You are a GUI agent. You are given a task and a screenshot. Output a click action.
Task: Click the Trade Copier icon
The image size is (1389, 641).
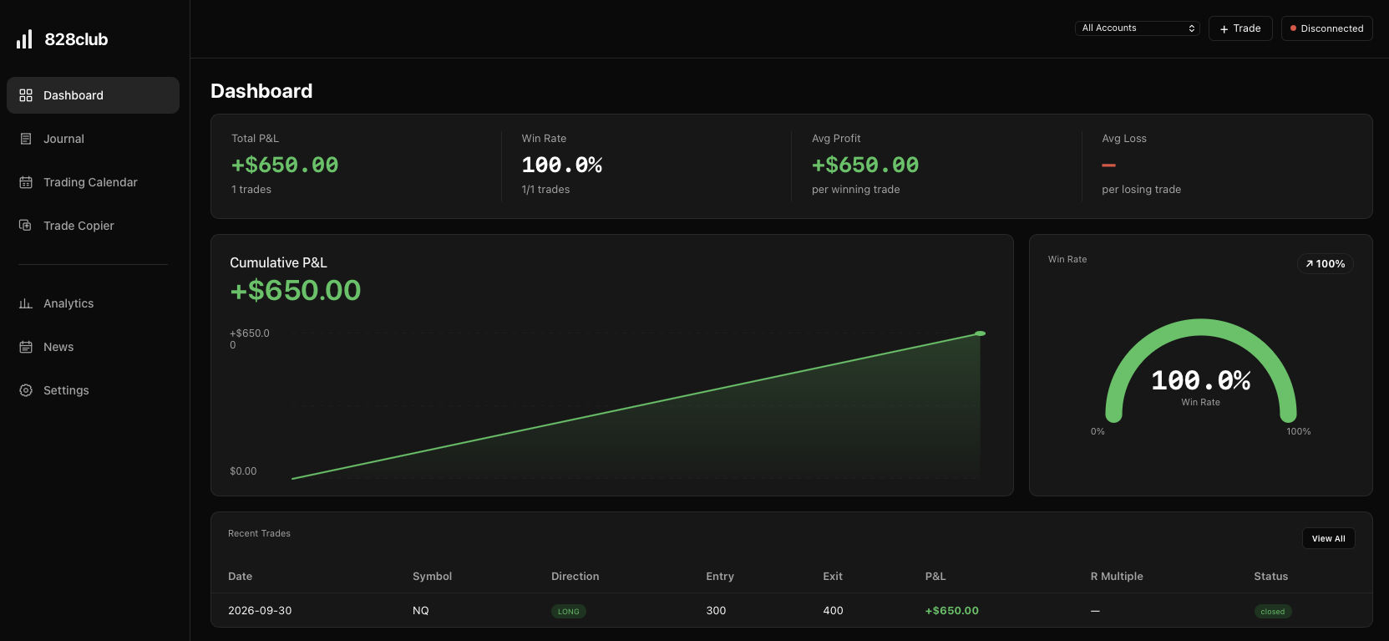(x=26, y=226)
